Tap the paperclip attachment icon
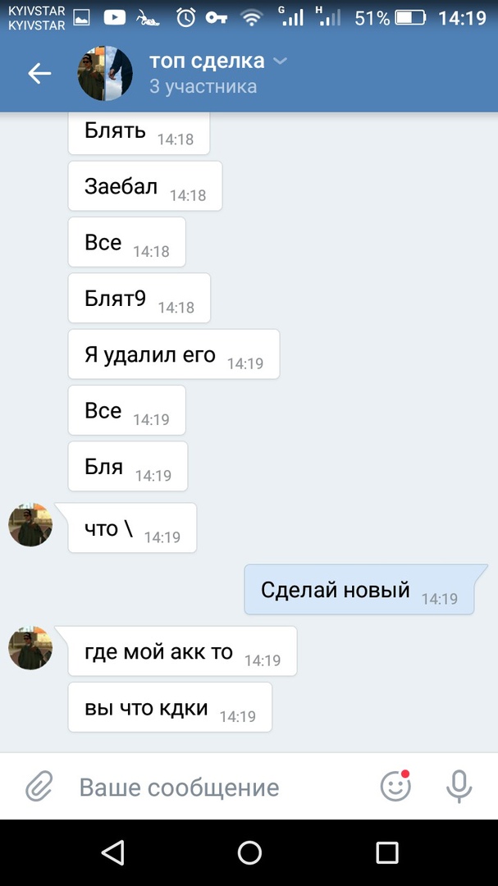The height and width of the screenshot is (886, 498). point(39,786)
